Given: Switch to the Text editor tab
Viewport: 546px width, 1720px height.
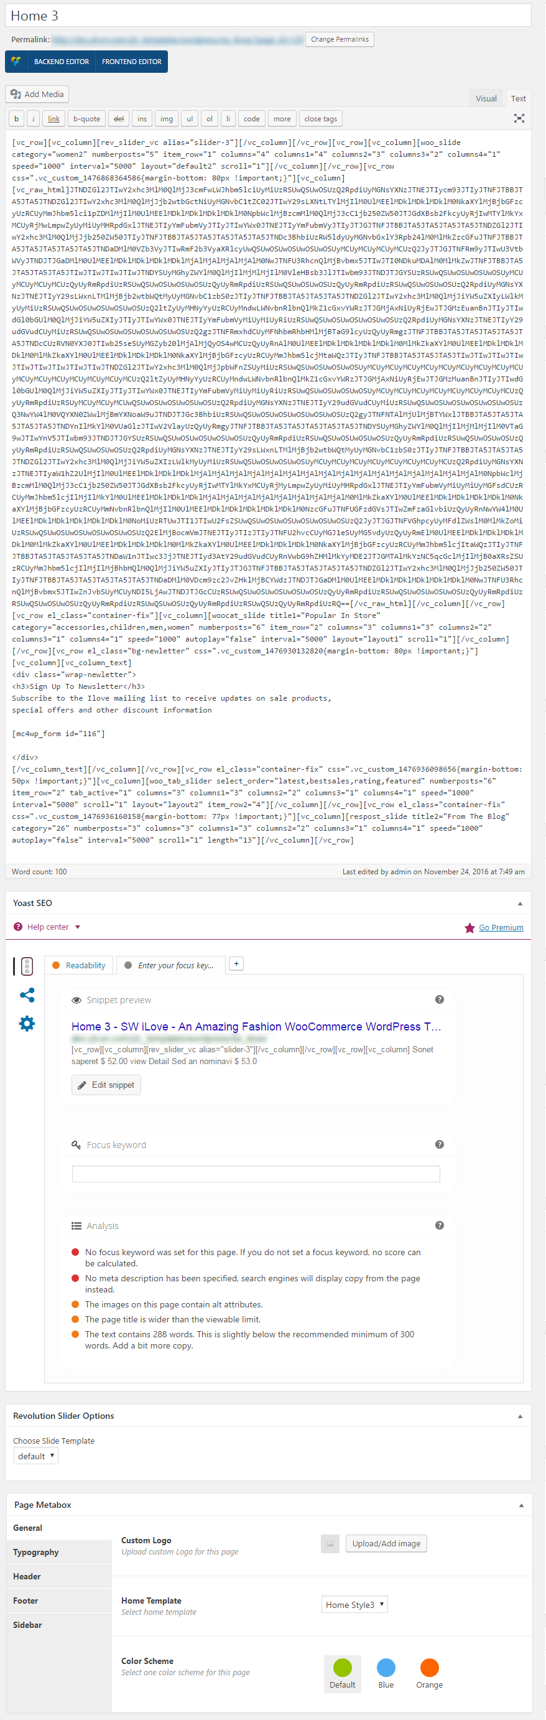Looking at the screenshot, I should click(519, 98).
